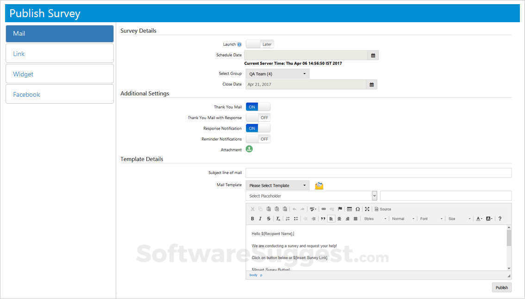Screen dimensions: 525x299
Task: Click Close Date field Apr 21, 2017
Action: click(306, 85)
